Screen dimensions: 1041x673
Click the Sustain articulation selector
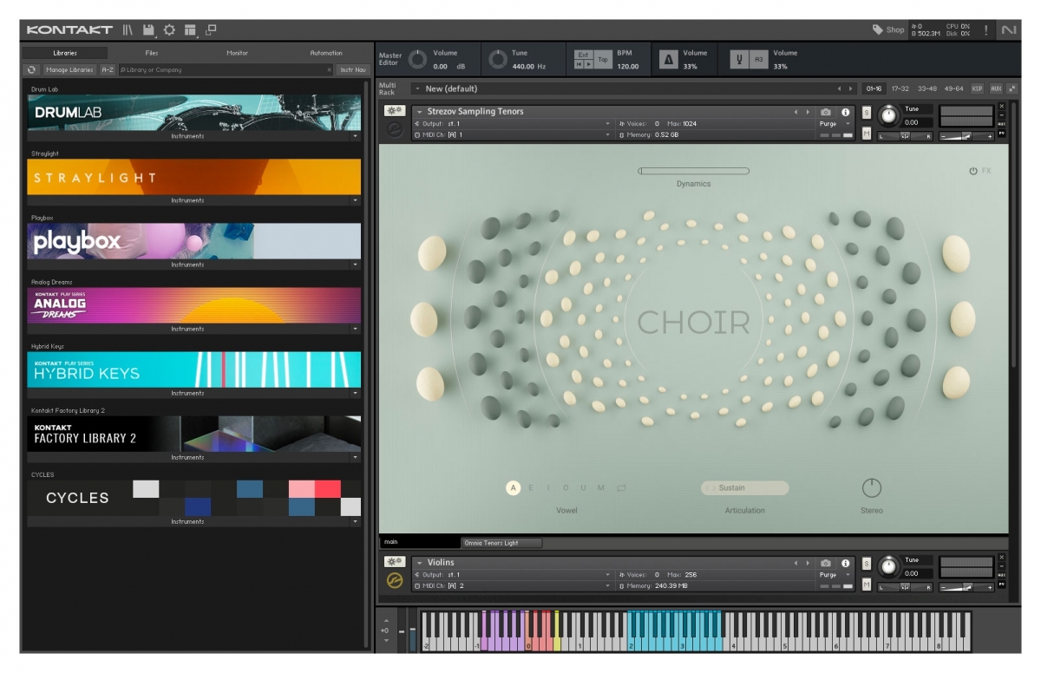(745, 488)
